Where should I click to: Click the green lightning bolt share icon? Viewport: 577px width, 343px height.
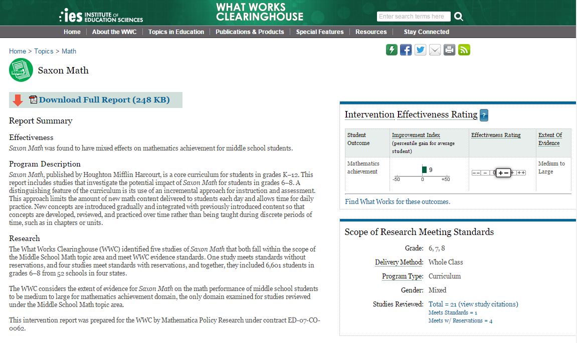(392, 50)
